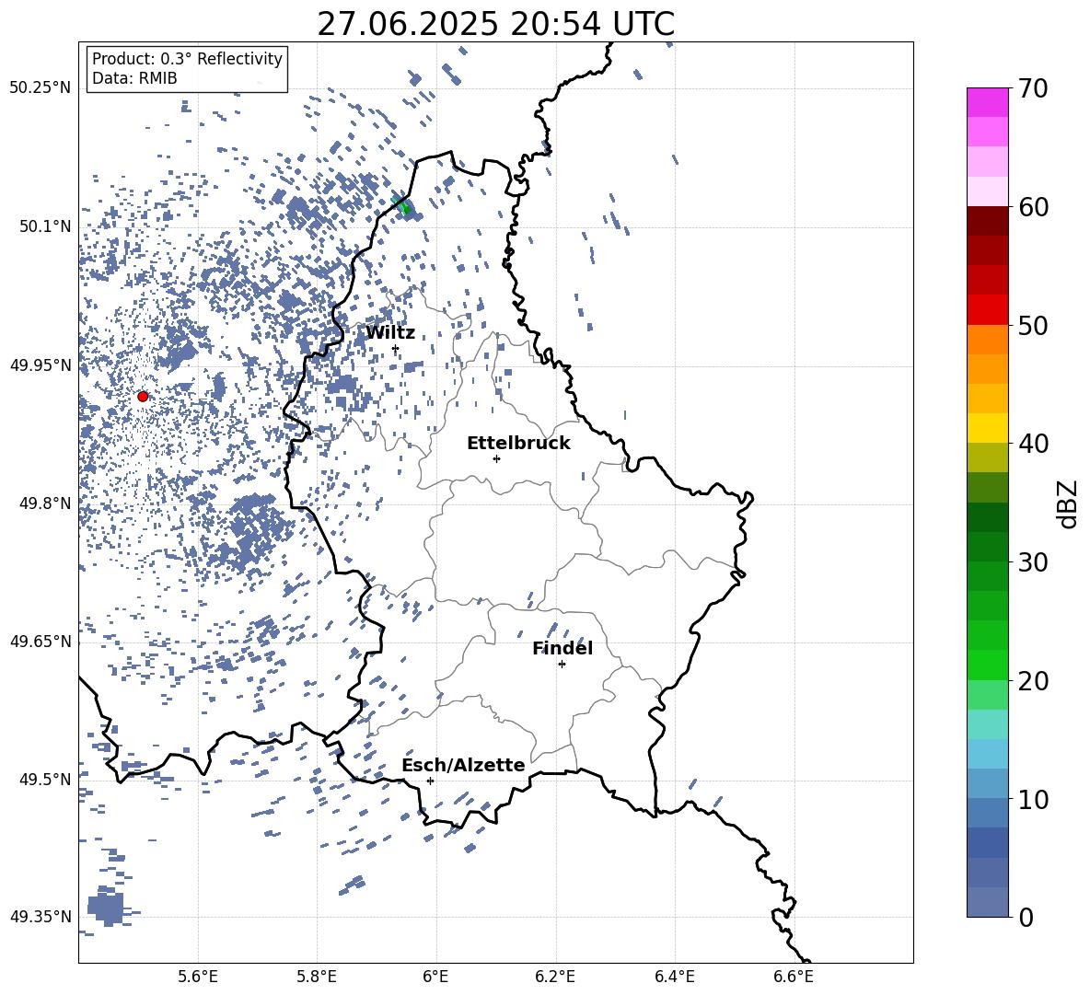The width and height of the screenshot is (1090, 995).
Task: Click the Esch/Alzette city label
Action: 463,765
